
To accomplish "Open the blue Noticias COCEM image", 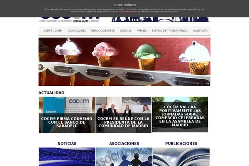I will click(x=67, y=157).
